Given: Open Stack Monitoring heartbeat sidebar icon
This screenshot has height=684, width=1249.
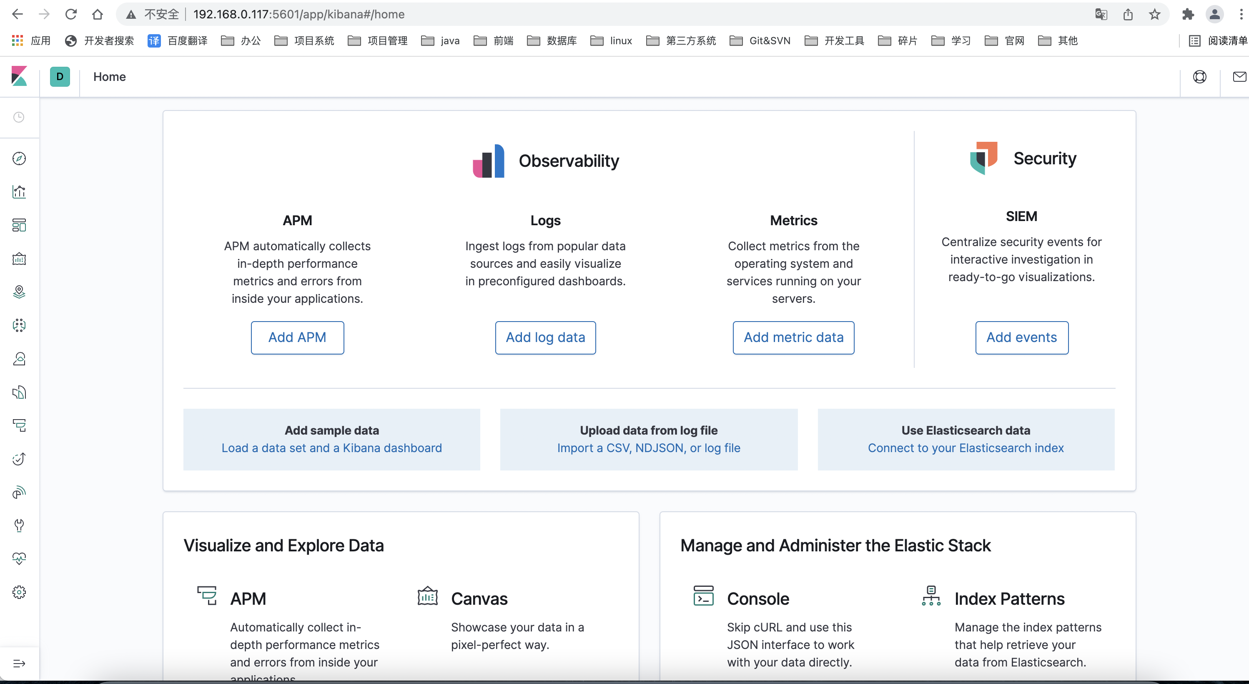Looking at the screenshot, I should 19,559.
